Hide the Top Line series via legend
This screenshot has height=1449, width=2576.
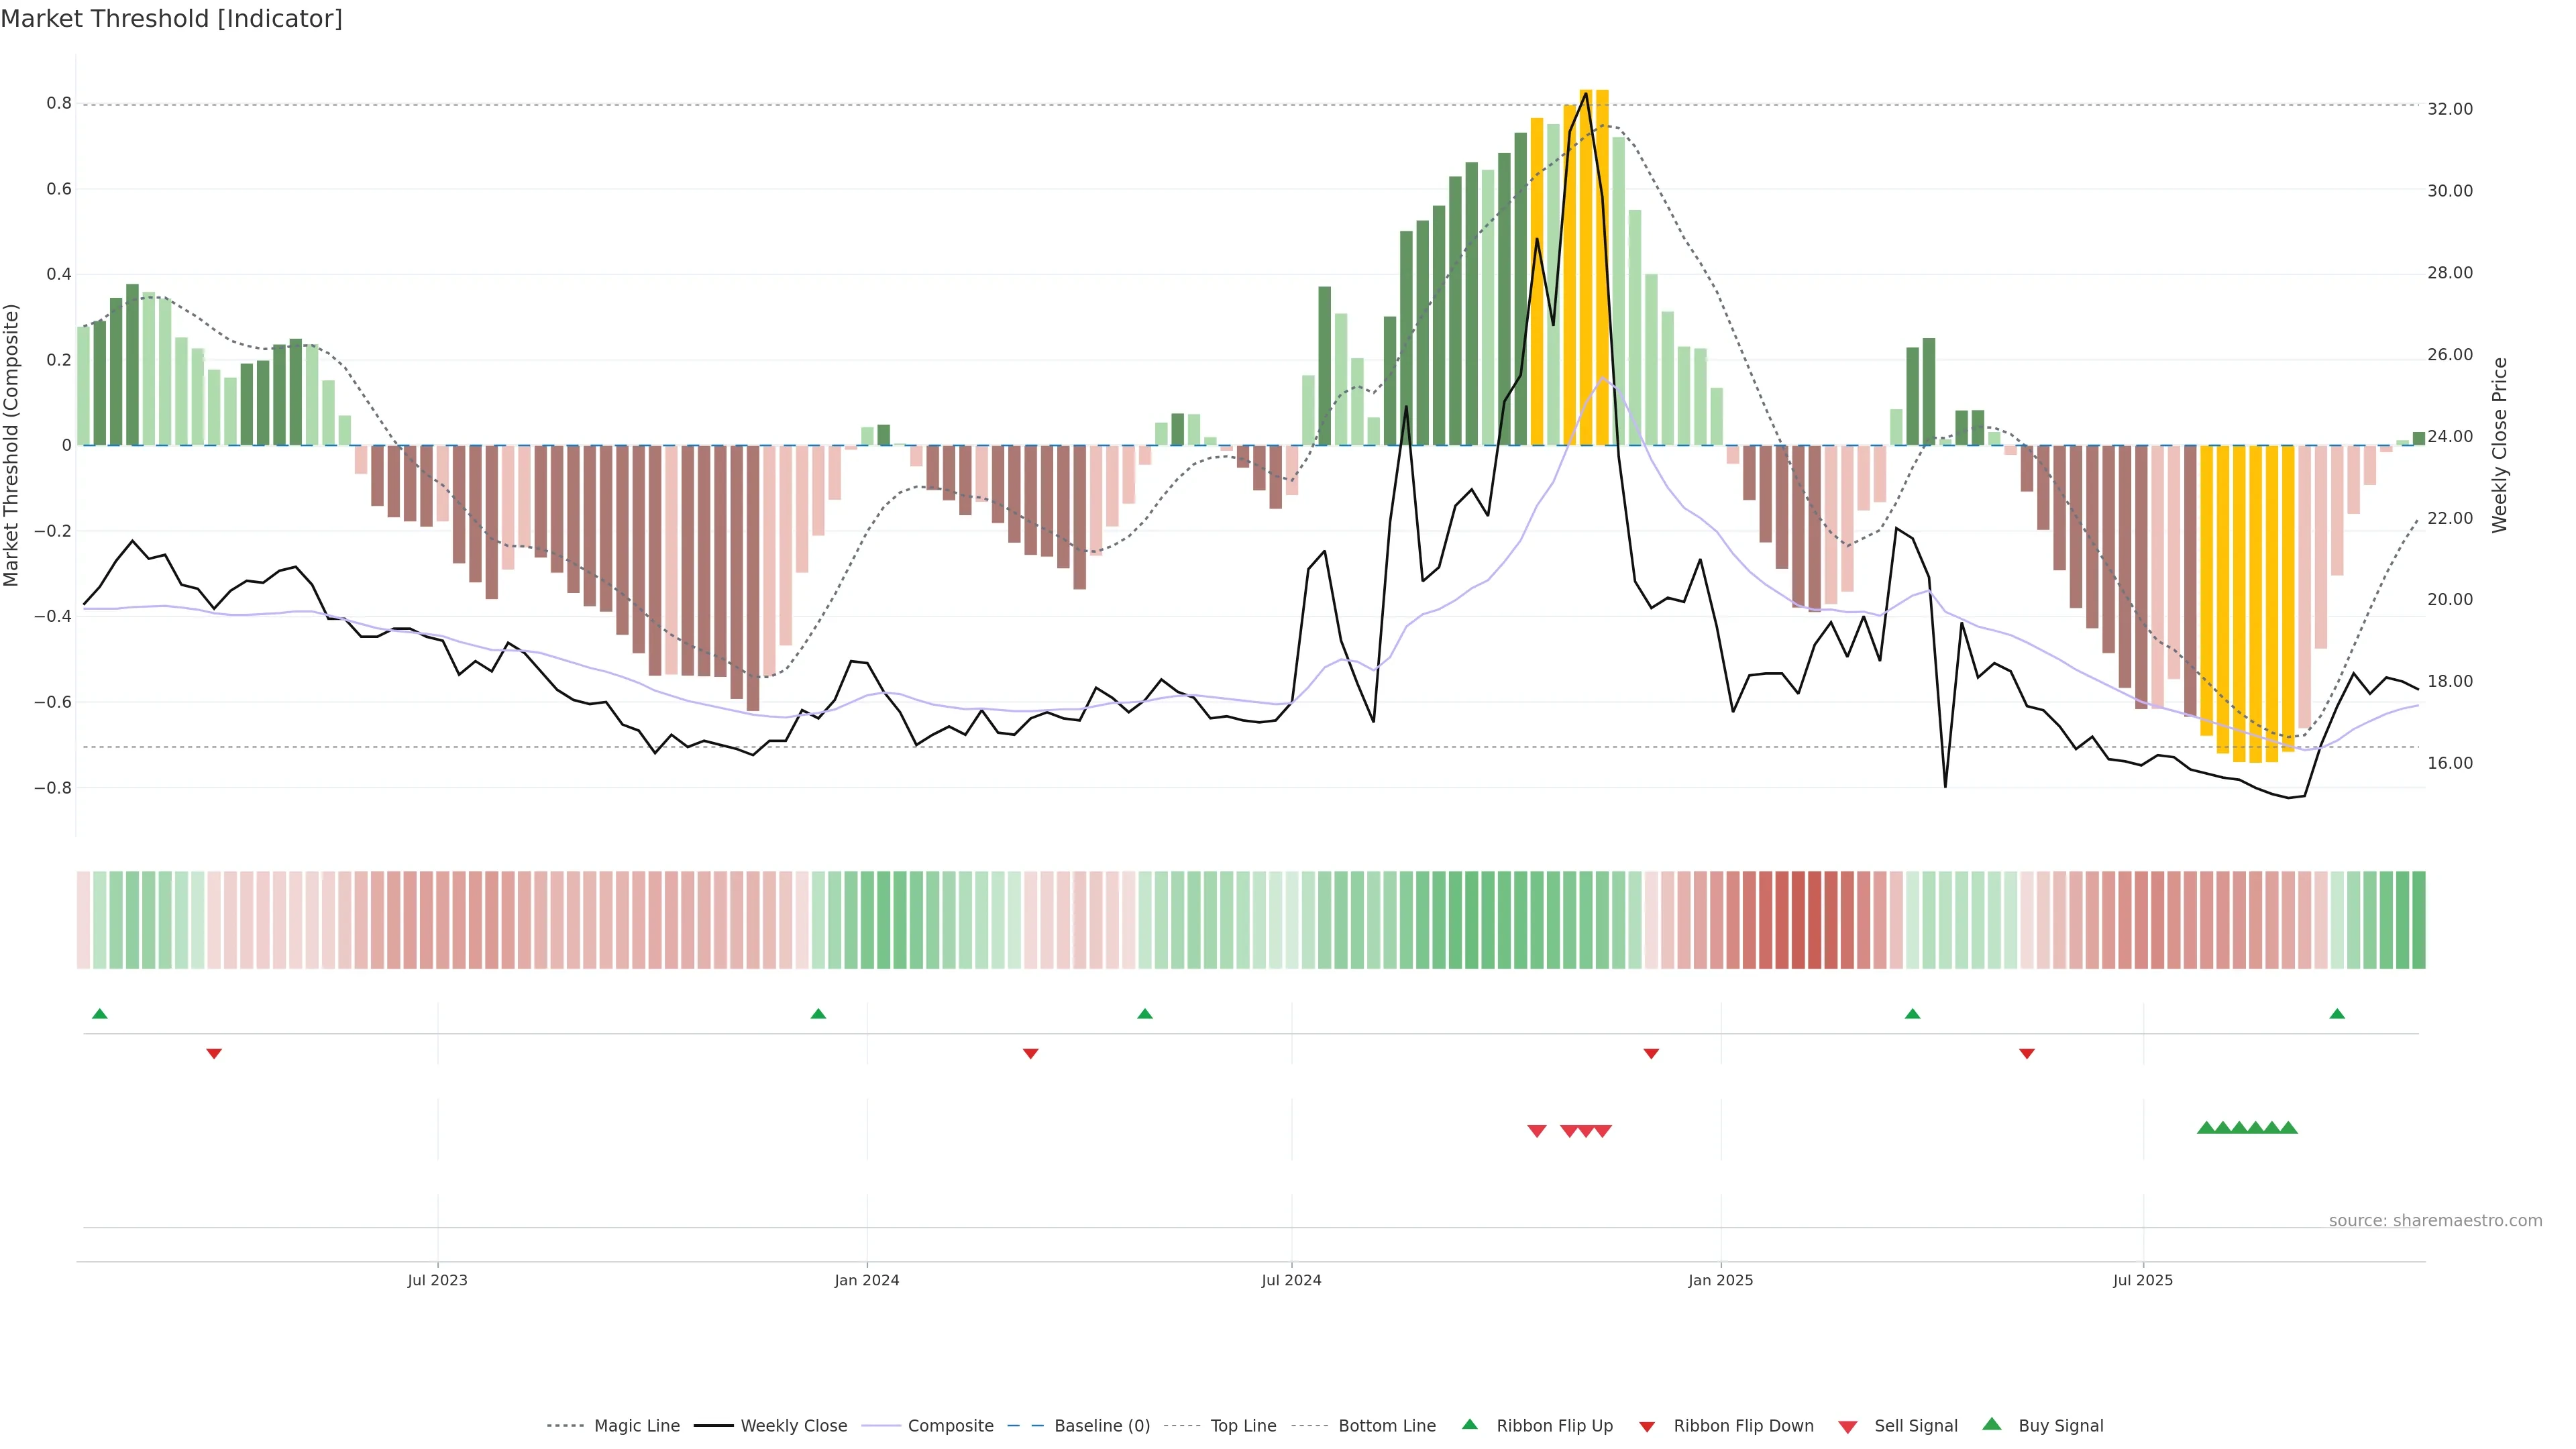click(1243, 1426)
